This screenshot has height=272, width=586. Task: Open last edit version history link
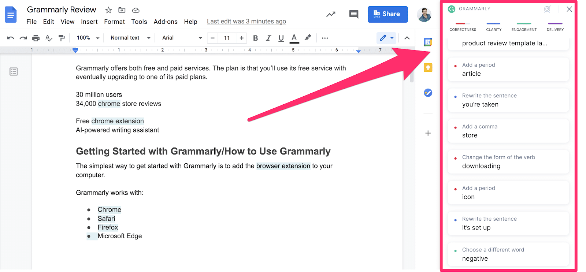pyautogui.click(x=246, y=21)
